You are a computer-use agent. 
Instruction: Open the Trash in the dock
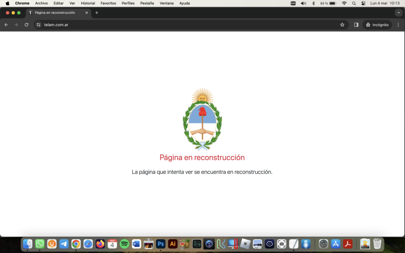point(378,244)
